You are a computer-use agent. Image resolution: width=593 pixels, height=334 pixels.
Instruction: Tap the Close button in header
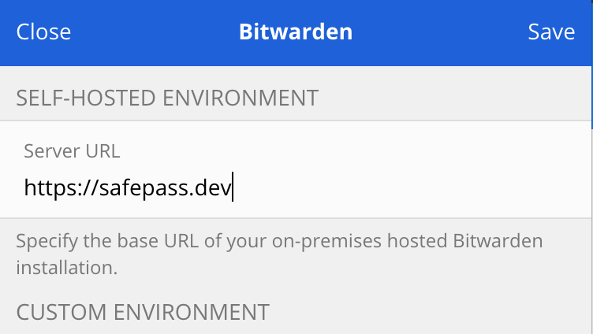[x=43, y=32]
